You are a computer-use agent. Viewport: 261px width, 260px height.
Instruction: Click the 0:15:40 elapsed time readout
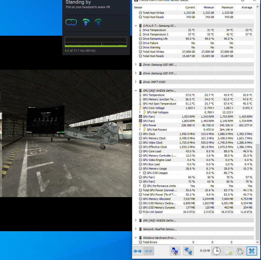click(205, 251)
